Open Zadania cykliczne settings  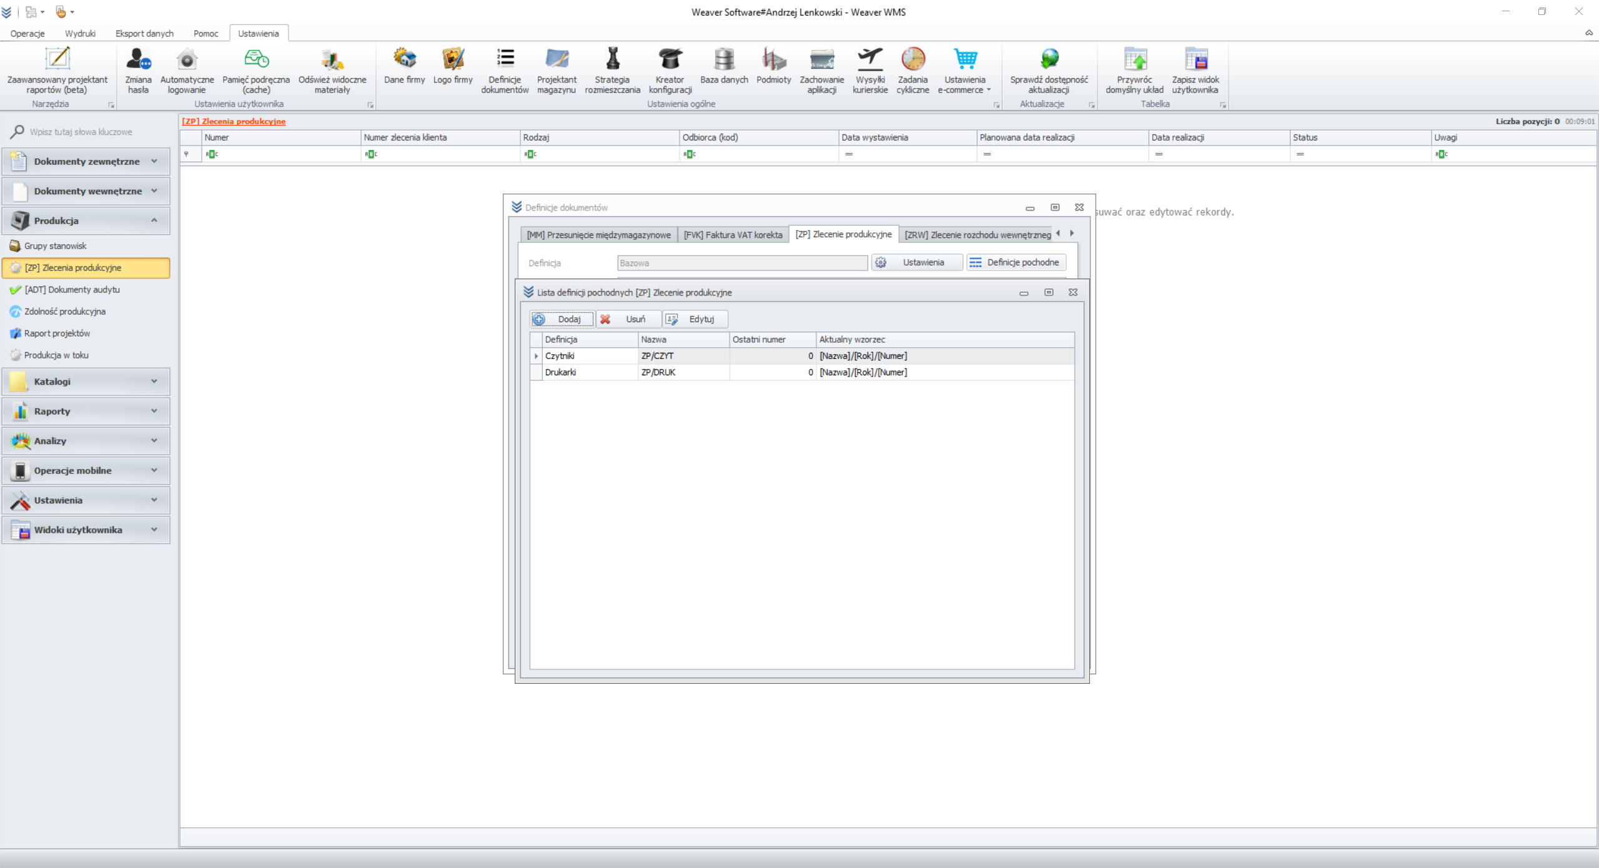click(913, 71)
